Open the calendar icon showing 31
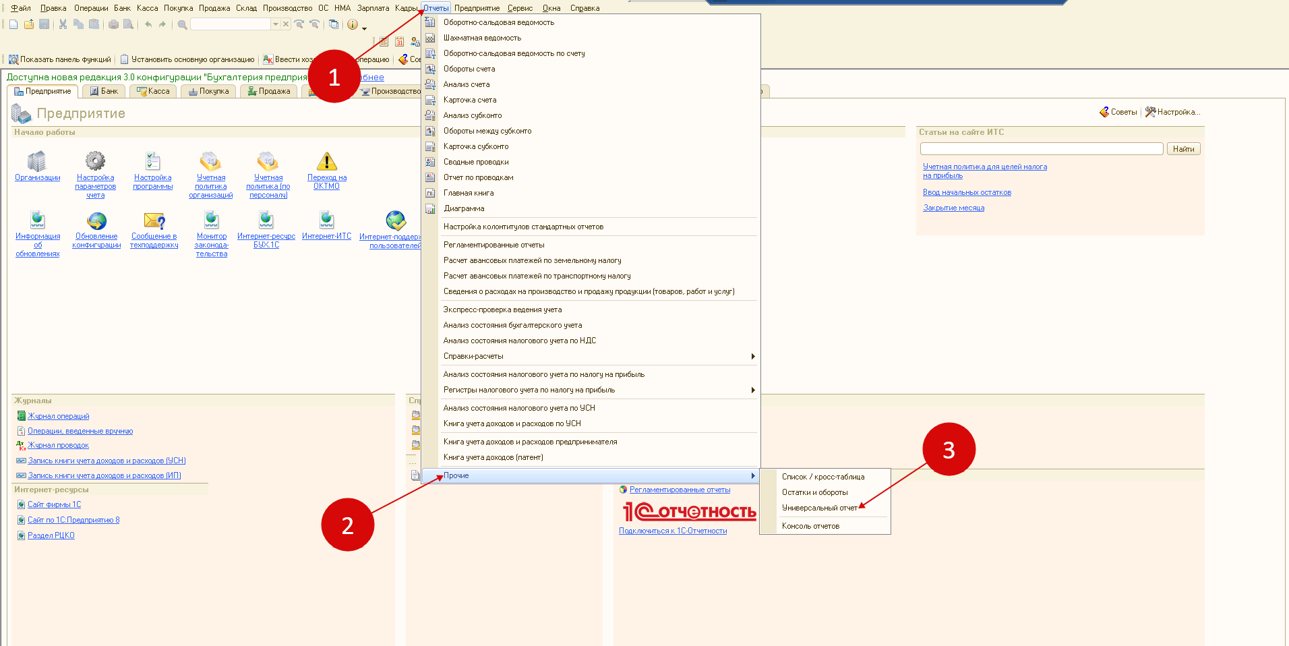1289x646 pixels. [x=399, y=42]
